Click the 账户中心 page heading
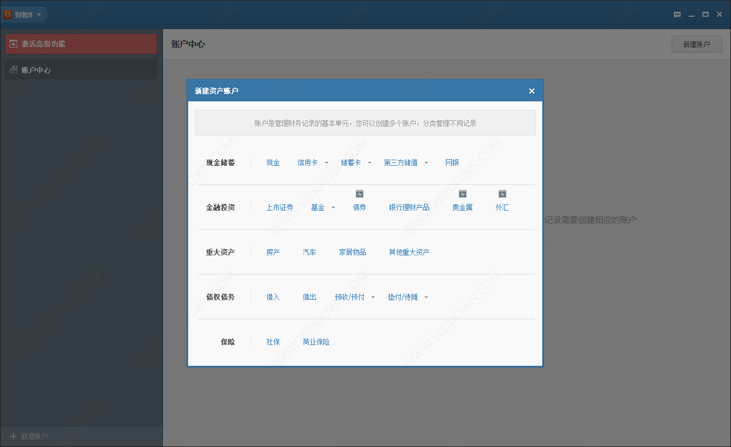The width and height of the screenshot is (731, 447). 188,44
